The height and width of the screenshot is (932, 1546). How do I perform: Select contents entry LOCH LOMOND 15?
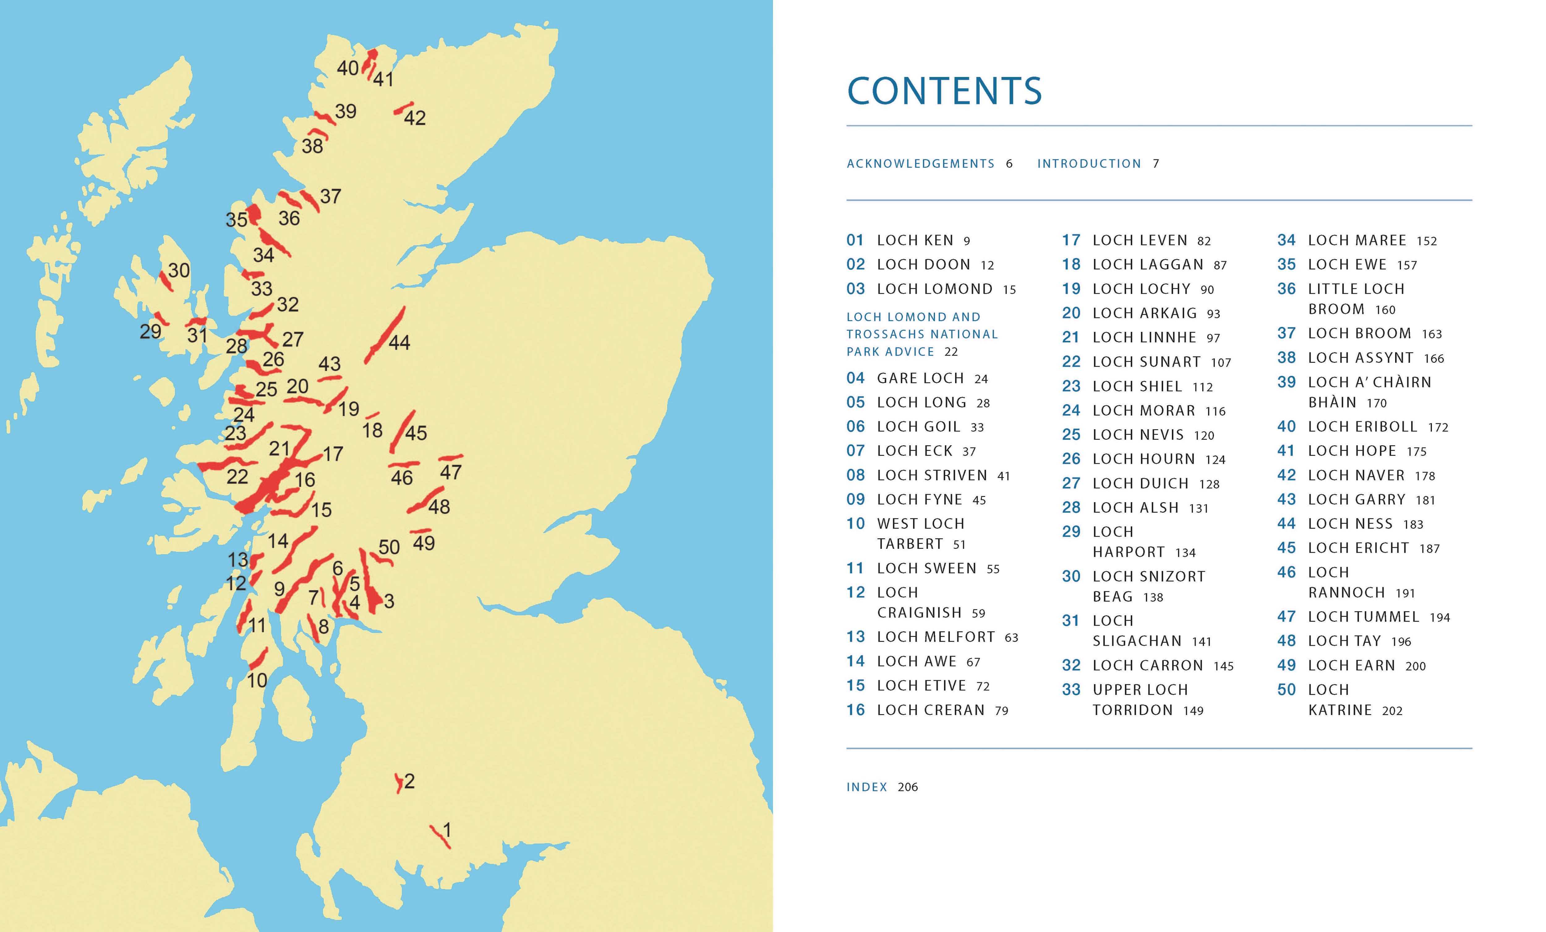tap(931, 289)
